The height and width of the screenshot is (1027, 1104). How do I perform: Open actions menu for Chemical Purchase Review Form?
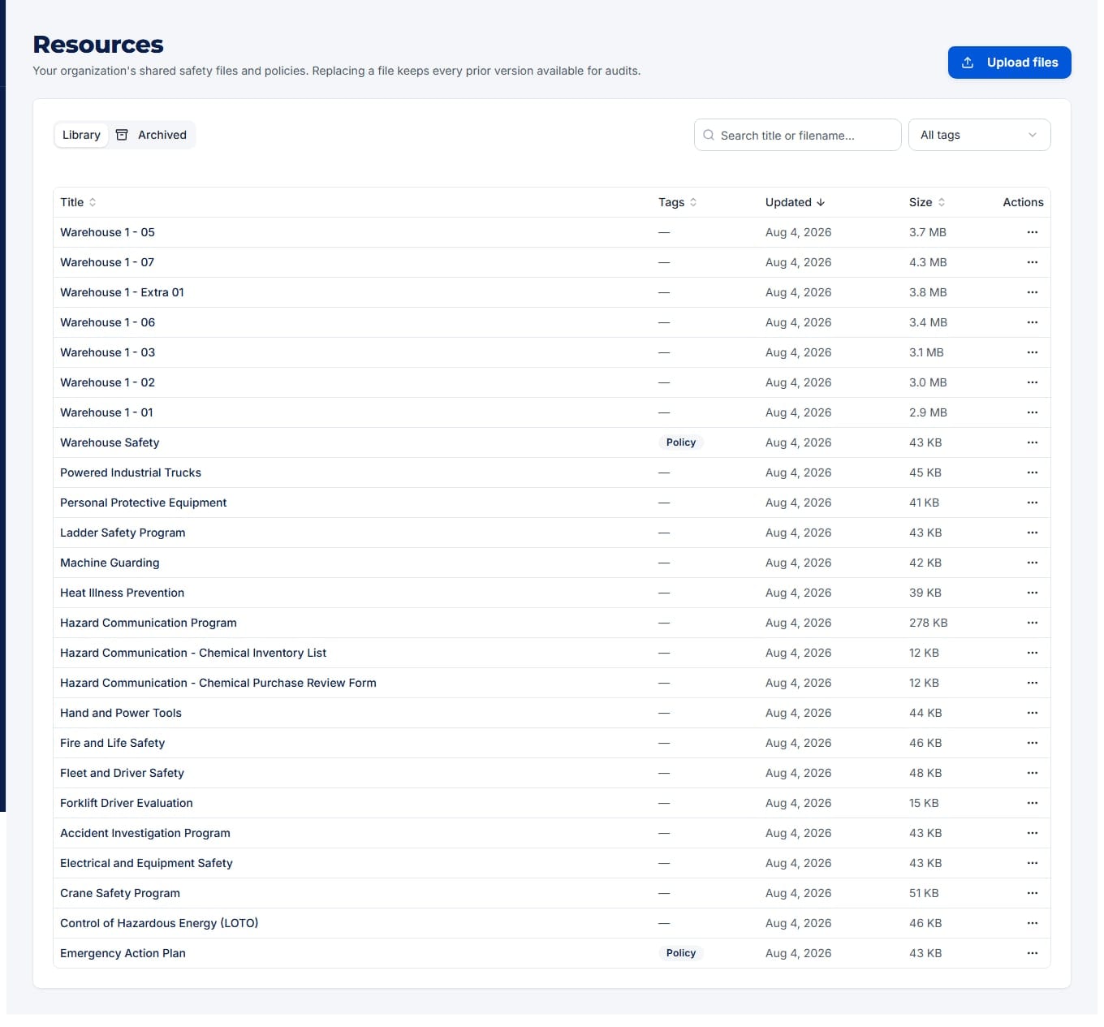tap(1032, 683)
